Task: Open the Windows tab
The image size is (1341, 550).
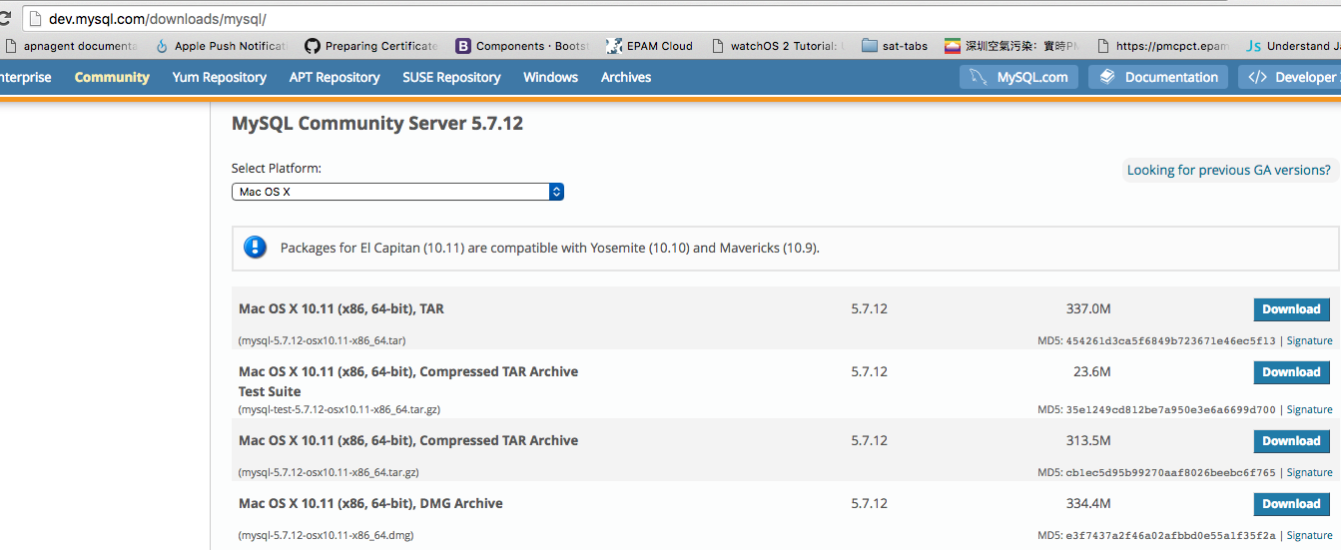Action: click(550, 77)
